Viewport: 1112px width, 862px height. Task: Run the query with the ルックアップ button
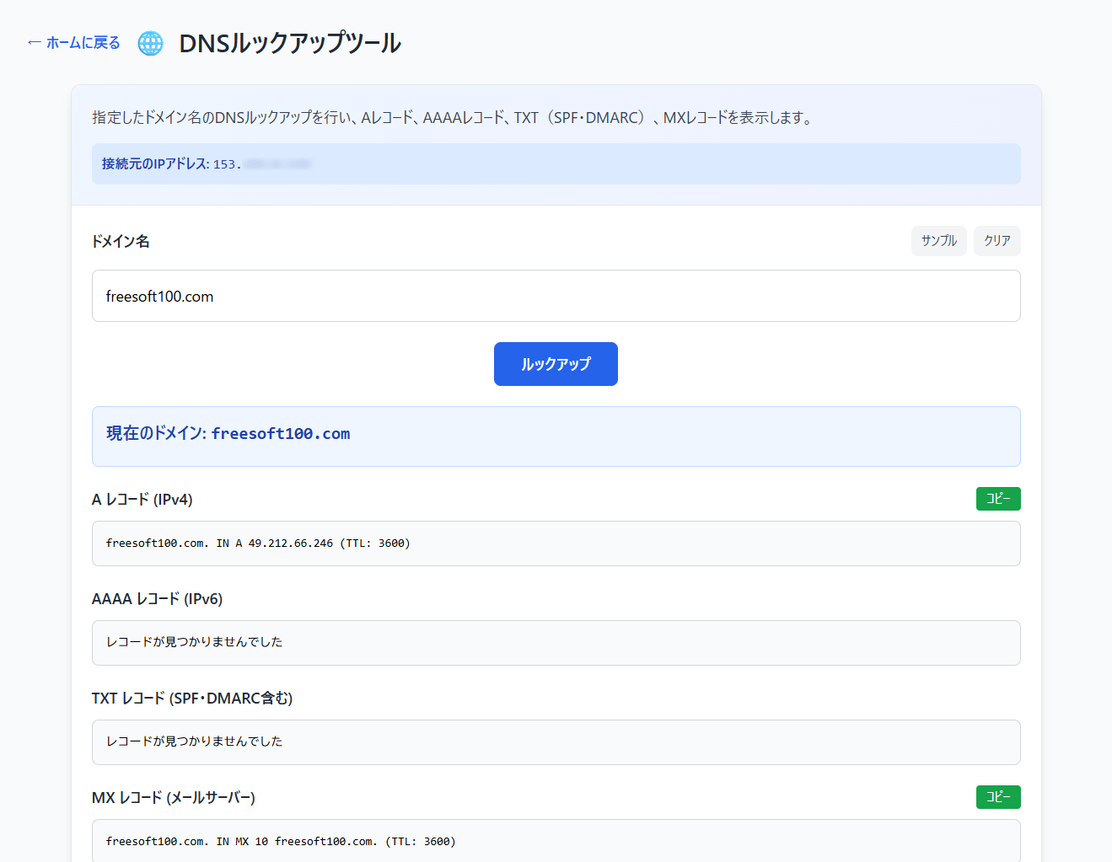click(556, 364)
